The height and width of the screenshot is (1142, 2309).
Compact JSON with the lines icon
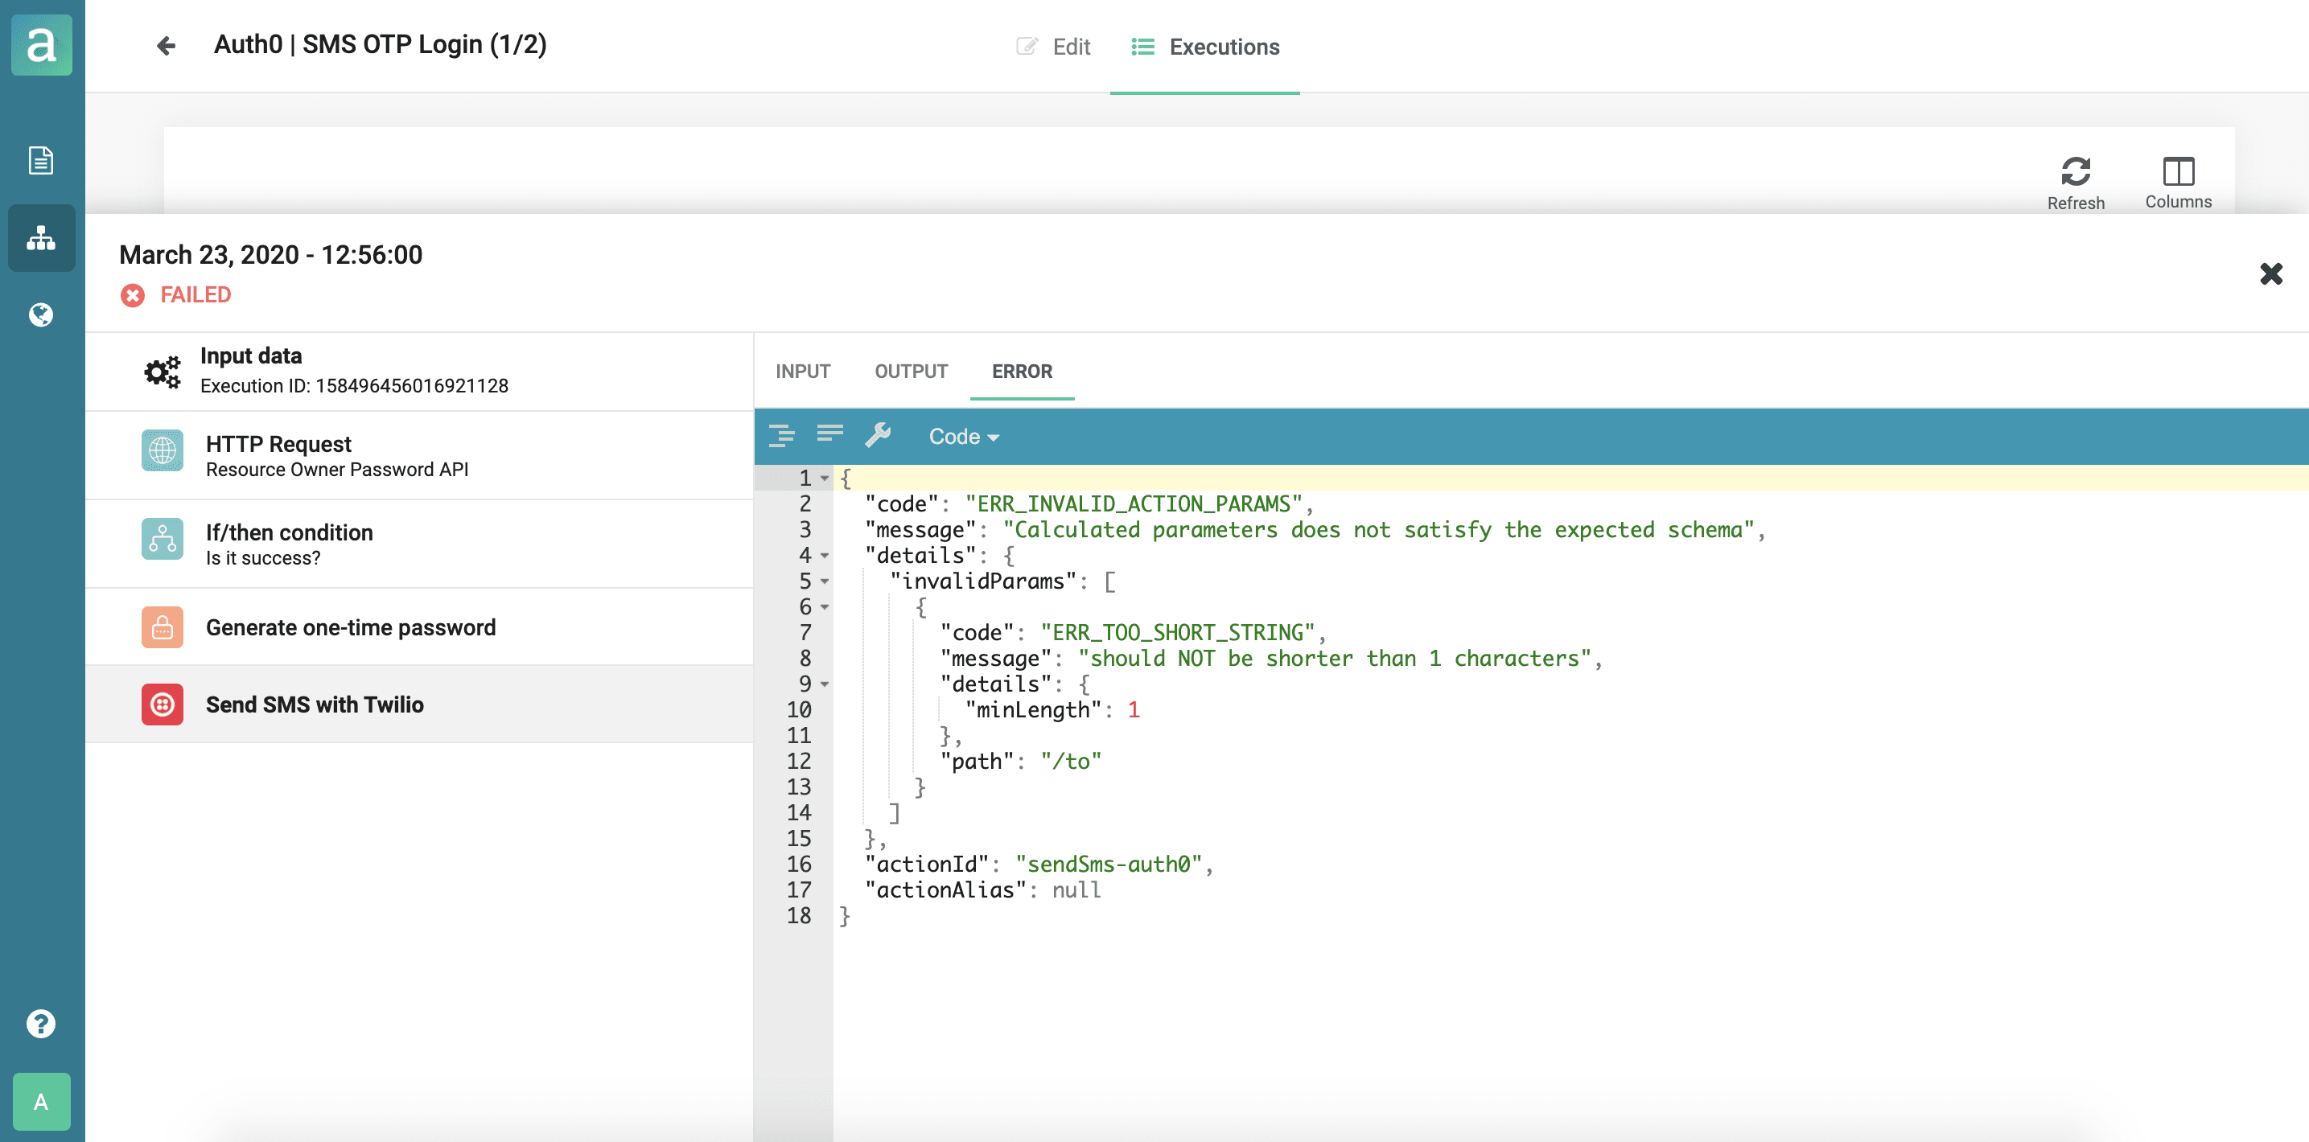click(x=830, y=434)
